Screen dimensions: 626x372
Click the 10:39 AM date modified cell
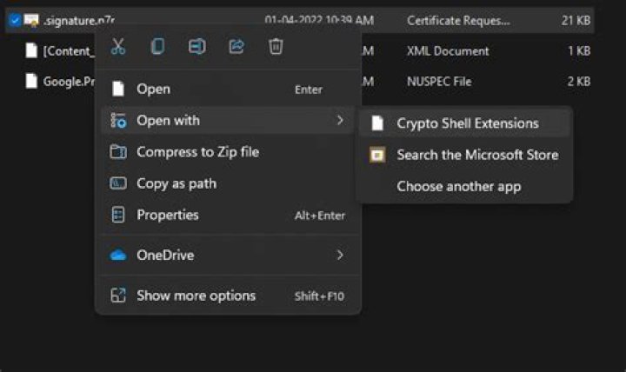(319, 20)
